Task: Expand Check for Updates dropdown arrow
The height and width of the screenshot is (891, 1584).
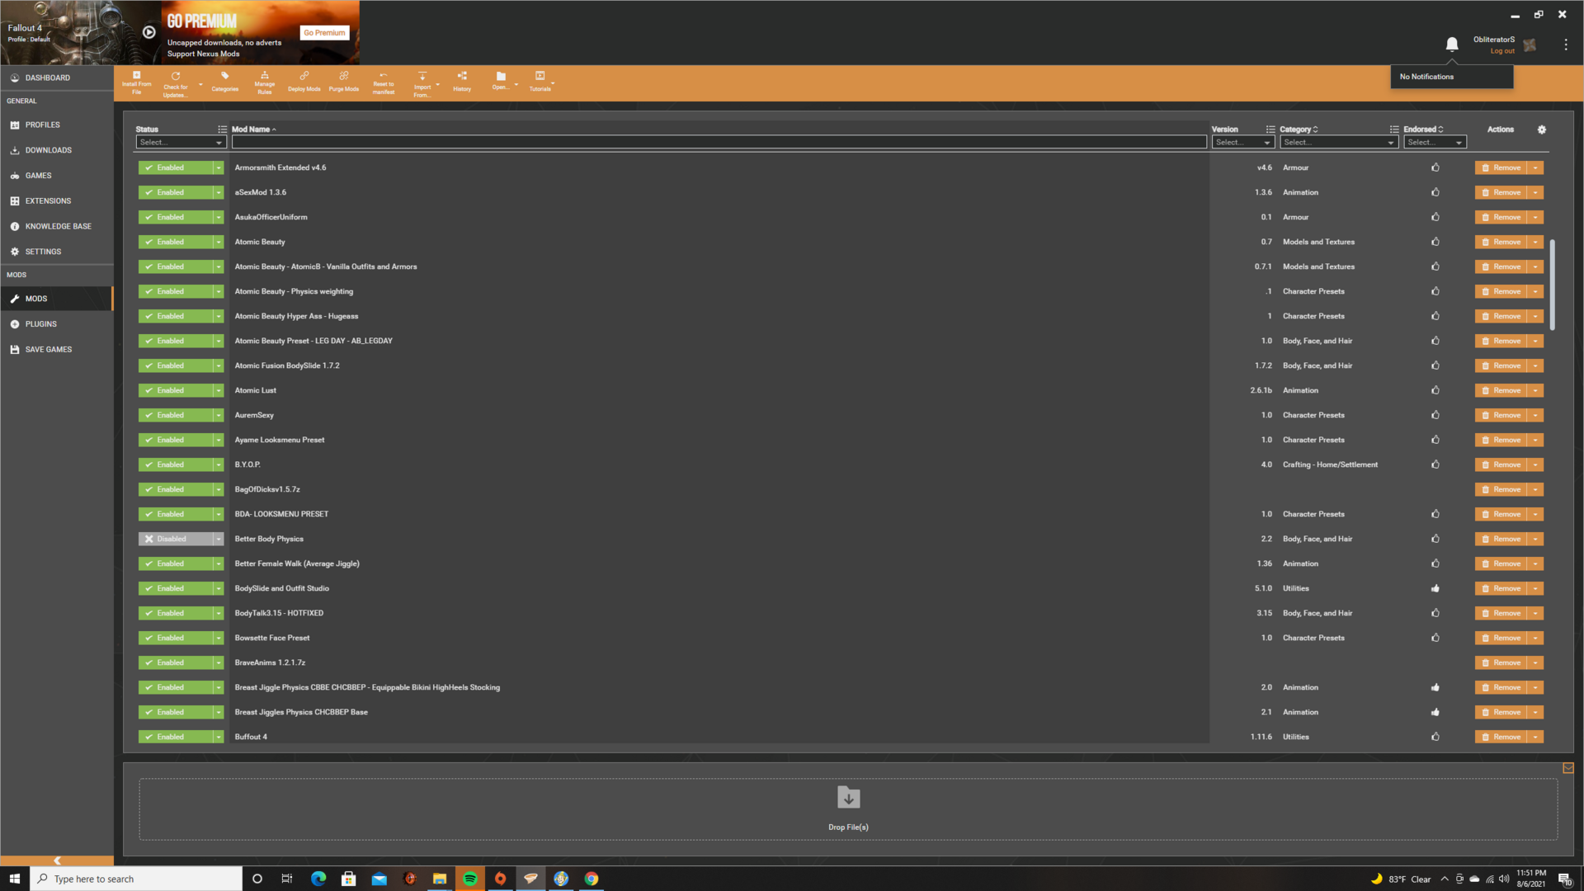Action: click(200, 84)
